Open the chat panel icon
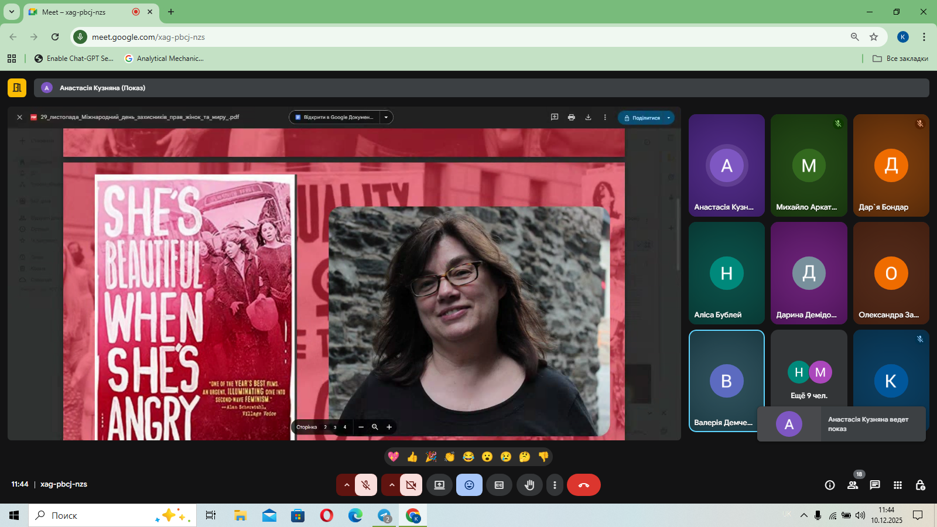 pos(875,485)
